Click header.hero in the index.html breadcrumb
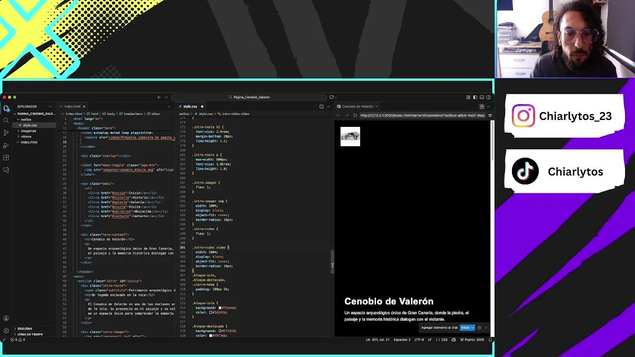 click(x=133, y=114)
